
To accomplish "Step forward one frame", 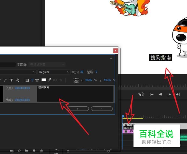I will [169, 94].
